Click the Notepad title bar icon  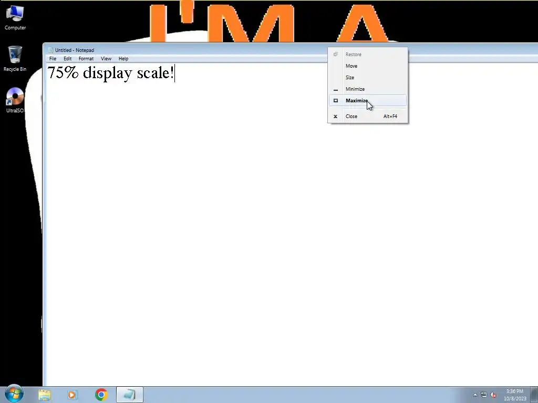point(50,50)
